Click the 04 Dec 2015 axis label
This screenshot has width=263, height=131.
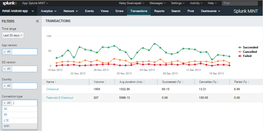coord(147,70)
